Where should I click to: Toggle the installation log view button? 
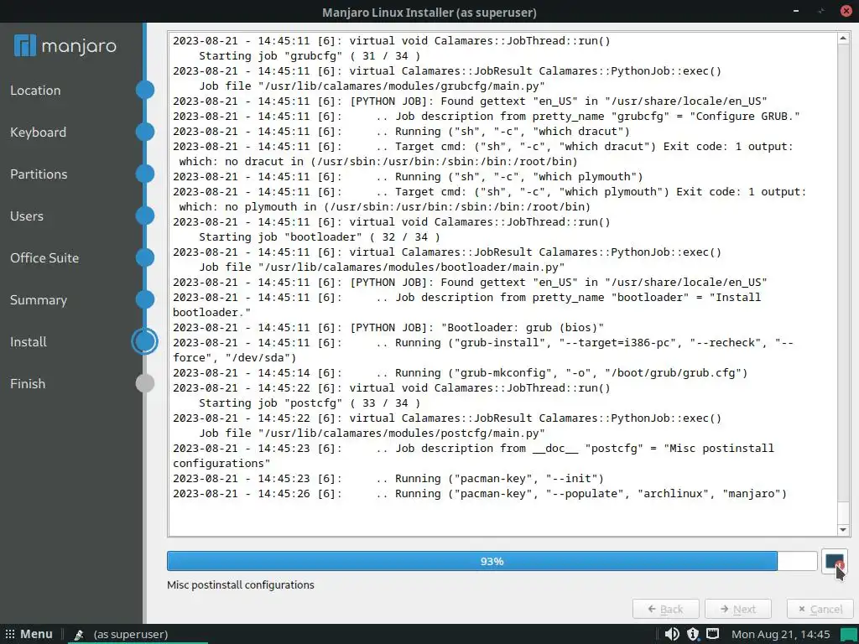[834, 561]
